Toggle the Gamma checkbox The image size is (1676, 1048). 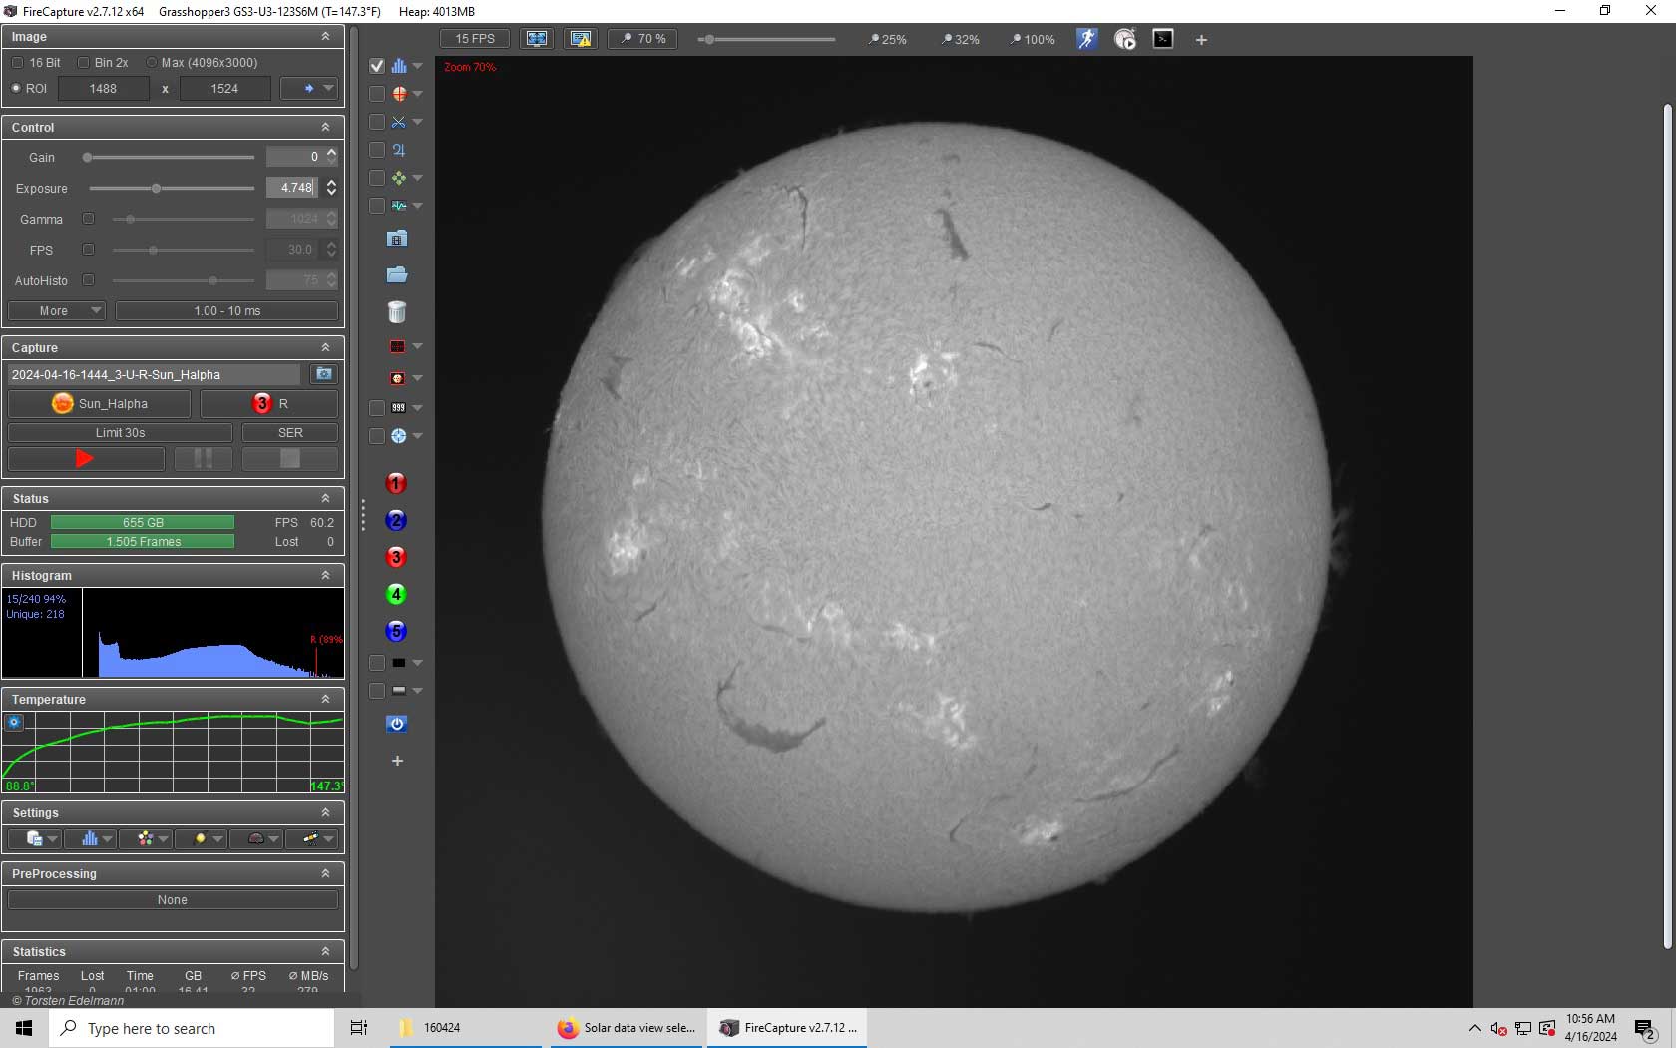tap(88, 219)
